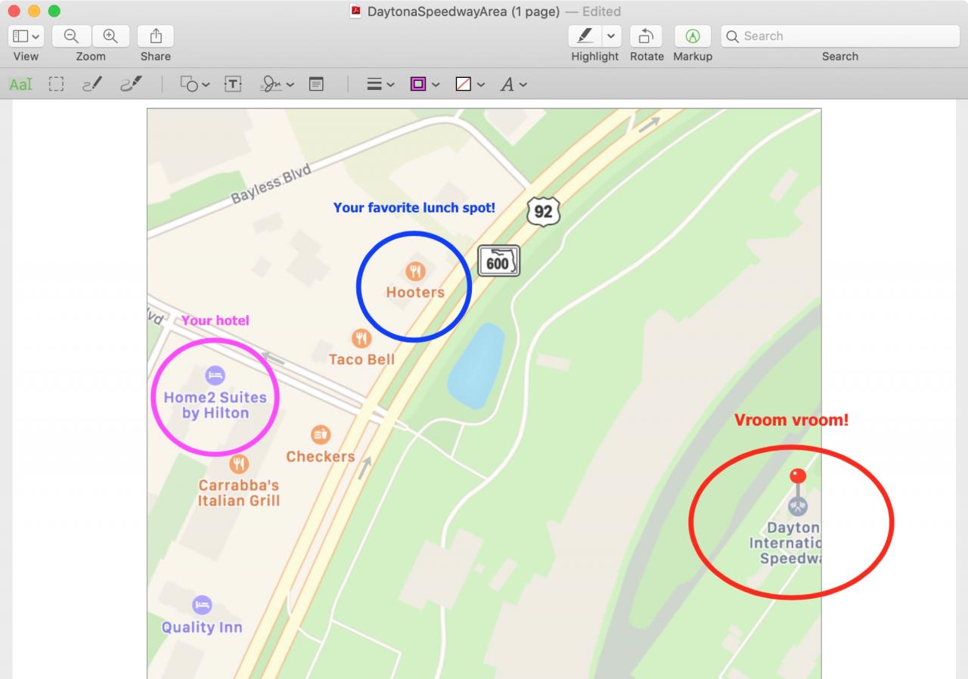Expand the Highlight color options arrow
Screen dimensions: 968x679
[612, 36]
